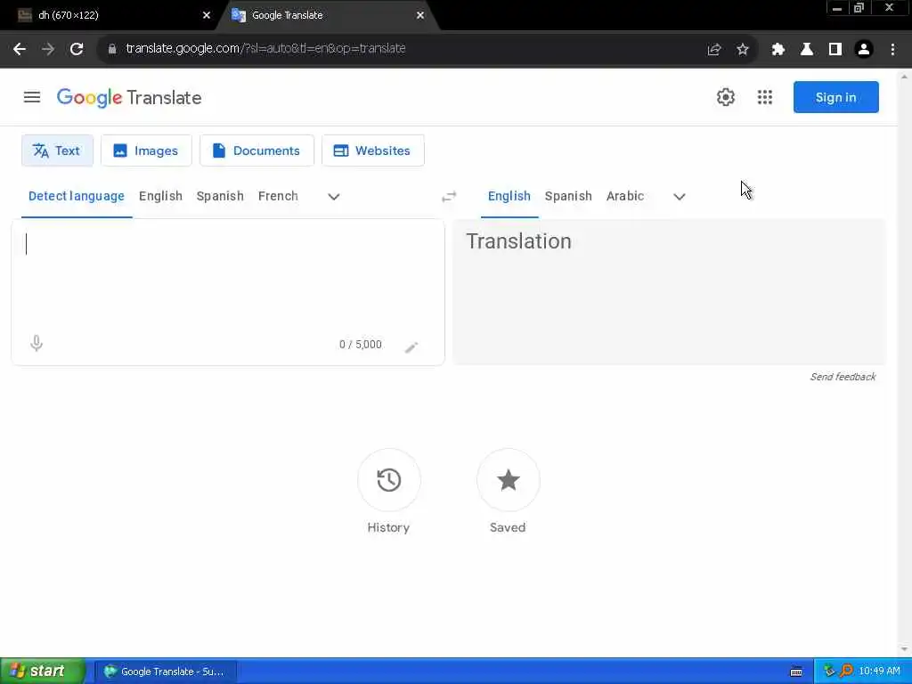Choose Spanish as target language

click(568, 196)
